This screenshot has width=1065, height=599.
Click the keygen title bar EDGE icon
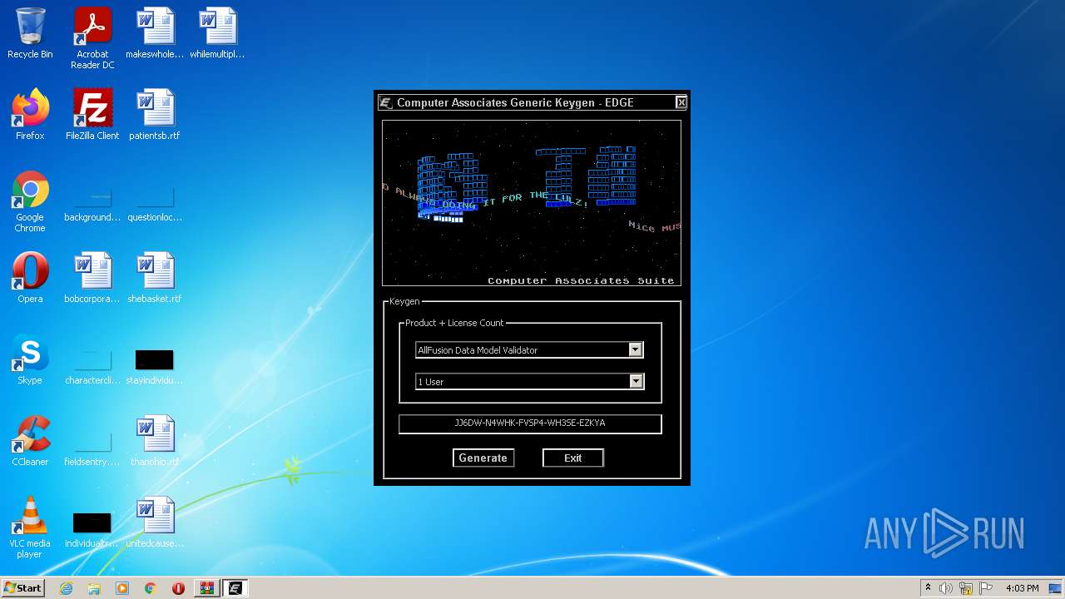(385, 102)
